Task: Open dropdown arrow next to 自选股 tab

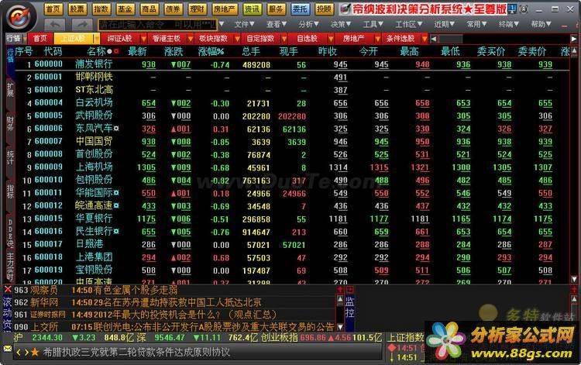Action: pos(331,39)
